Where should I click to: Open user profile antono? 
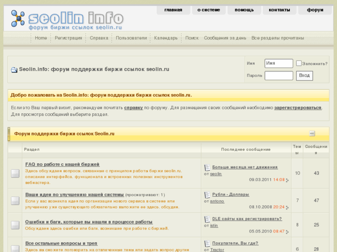217,201
